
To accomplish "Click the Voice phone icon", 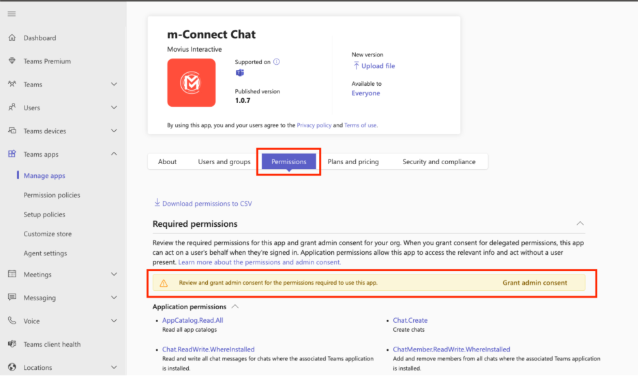I will click(x=12, y=320).
